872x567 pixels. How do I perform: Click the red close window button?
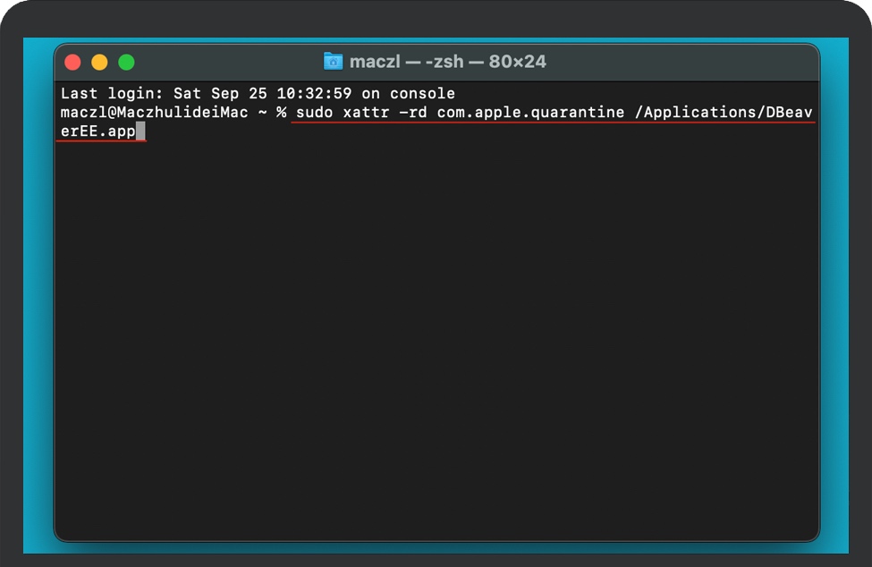[x=72, y=63]
